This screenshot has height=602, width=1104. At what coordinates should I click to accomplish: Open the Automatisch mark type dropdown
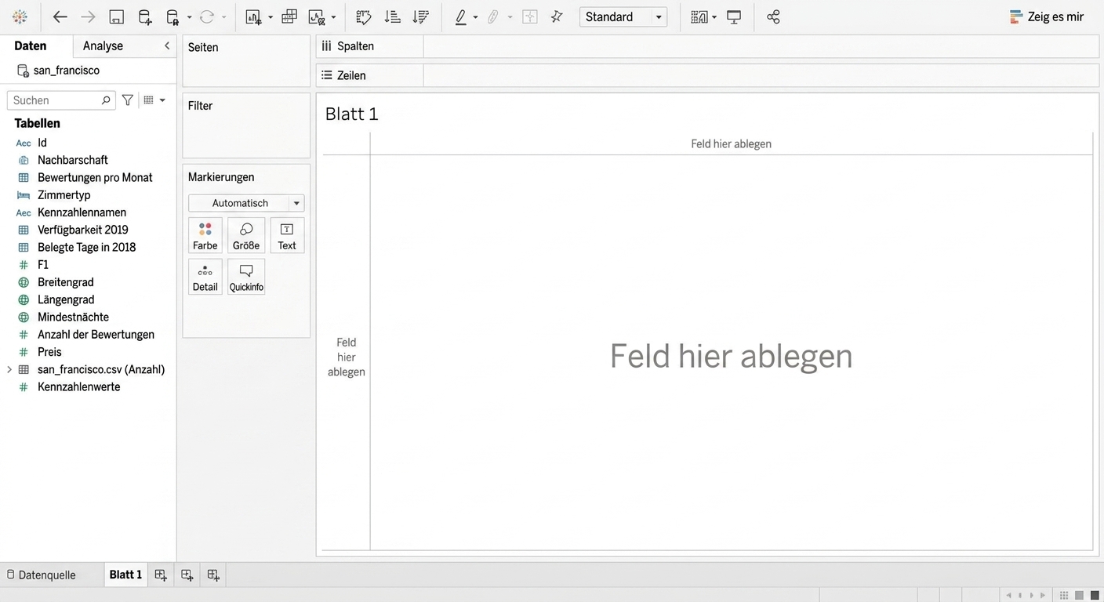246,203
